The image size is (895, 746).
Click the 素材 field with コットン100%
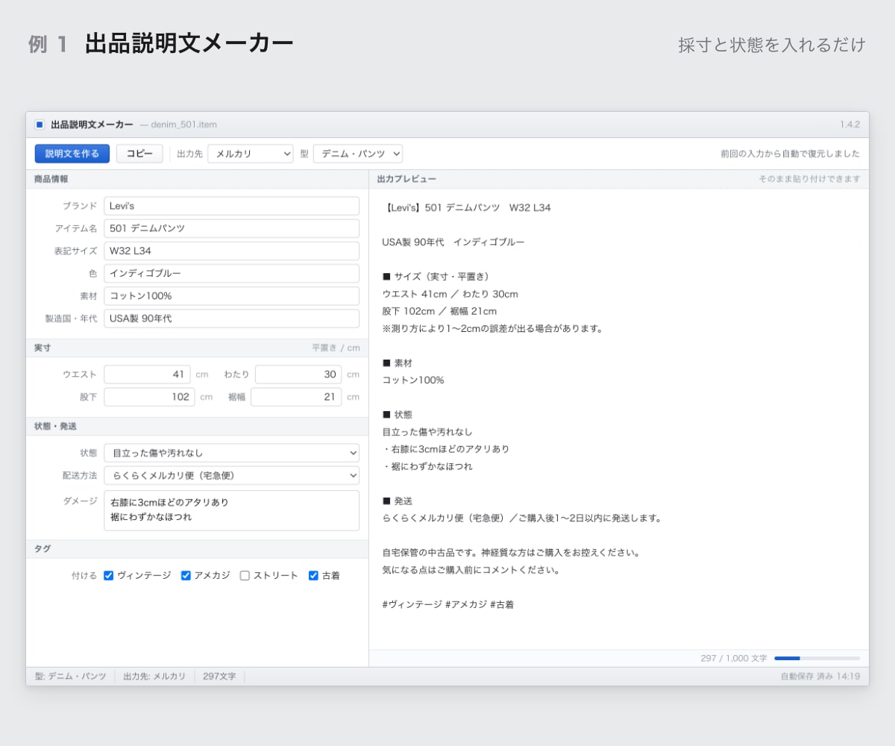click(231, 295)
